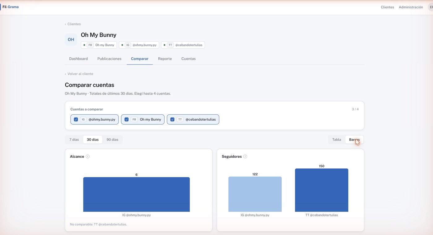Uncheck the Oh my Bunny Facebook checkbox

(126, 119)
